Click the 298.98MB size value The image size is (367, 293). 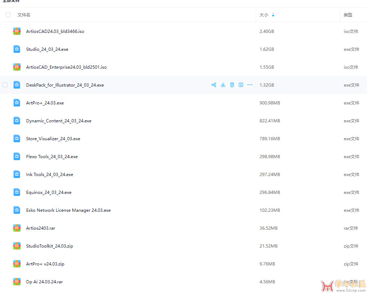click(x=270, y=156)
